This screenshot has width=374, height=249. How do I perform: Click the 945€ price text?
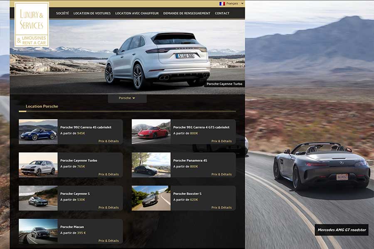pyautogui.click(x=81, y=133)
